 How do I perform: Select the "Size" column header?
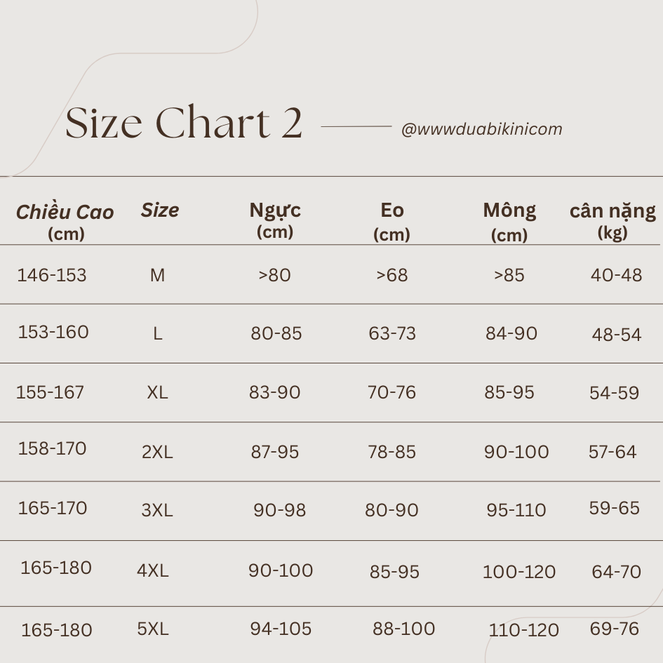pos(160,210)
